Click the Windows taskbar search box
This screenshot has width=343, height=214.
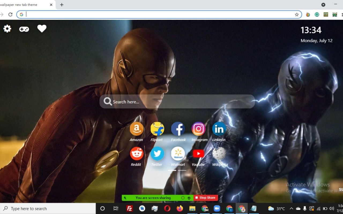click(x=48, y=208)
